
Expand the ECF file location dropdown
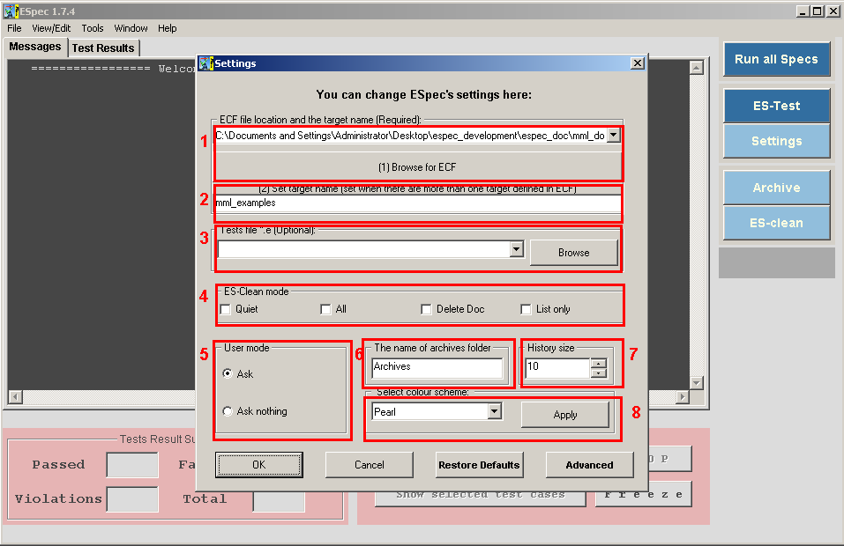(x=613, y=136)
